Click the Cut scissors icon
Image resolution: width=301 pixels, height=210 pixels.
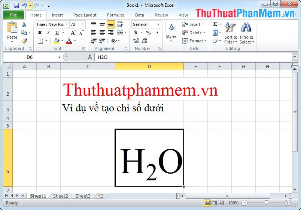24,24
